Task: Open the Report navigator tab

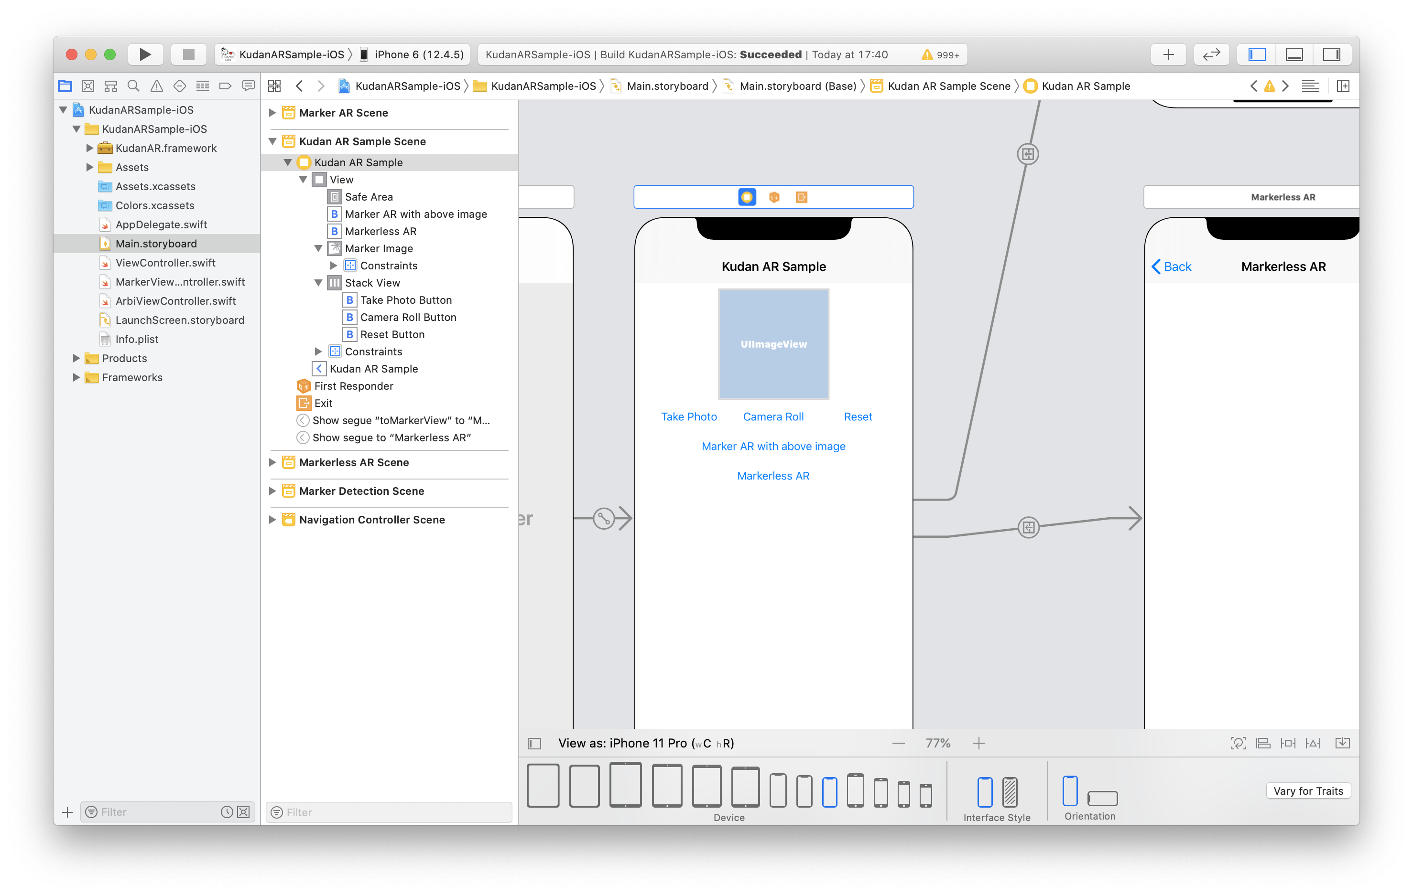Action: pos(248,86)
